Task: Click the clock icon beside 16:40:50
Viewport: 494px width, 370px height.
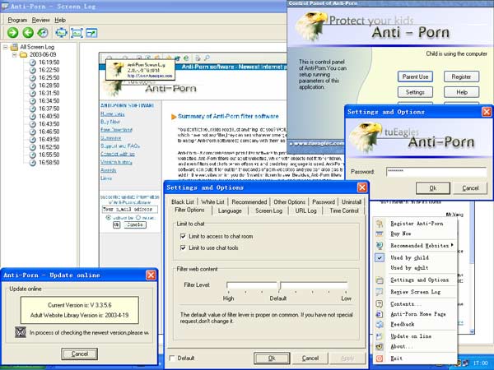Action: point(32,117)
